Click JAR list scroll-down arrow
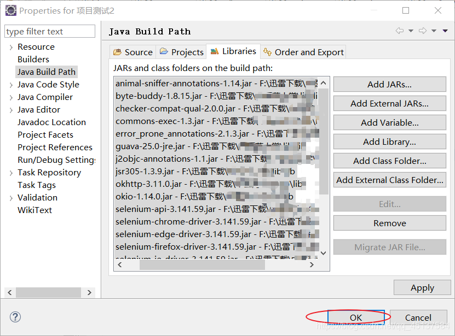 324,253
